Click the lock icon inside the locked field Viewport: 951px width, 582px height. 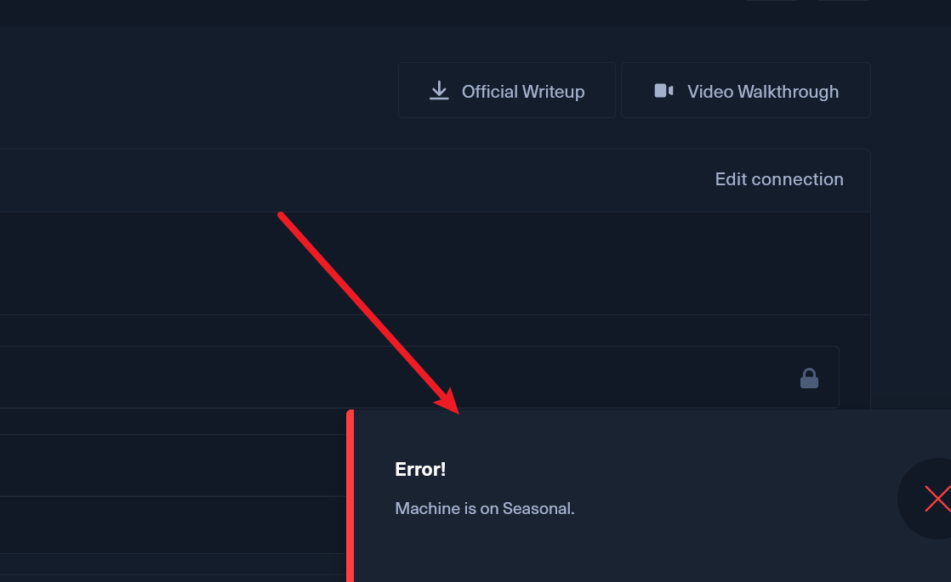point(809,377)
